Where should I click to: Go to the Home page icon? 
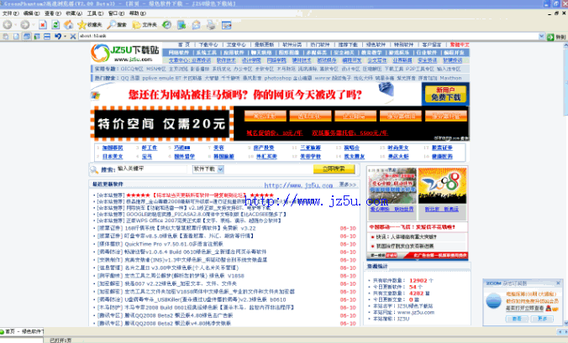(68, 24)
